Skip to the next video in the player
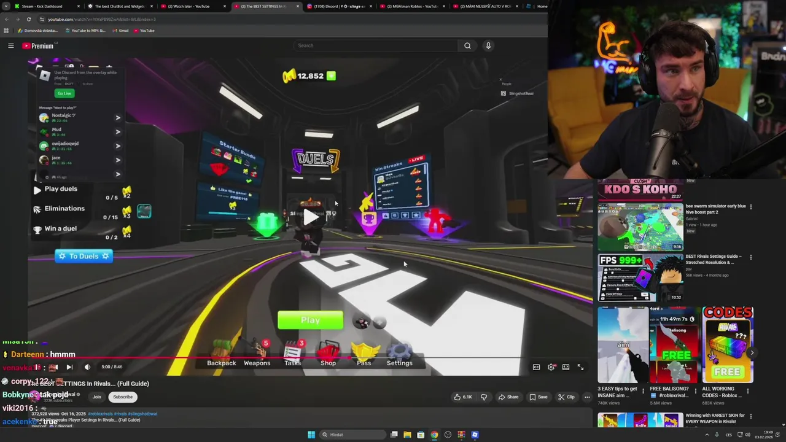This screenshot has width=786, height=442. coord(69,367)
